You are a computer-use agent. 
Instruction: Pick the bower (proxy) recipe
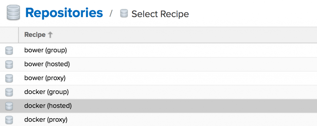[45, 78]
